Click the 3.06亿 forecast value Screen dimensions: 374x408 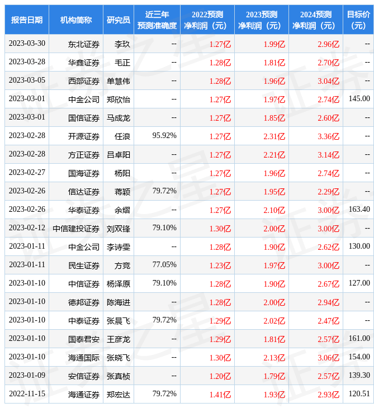[x=329, y=358]
